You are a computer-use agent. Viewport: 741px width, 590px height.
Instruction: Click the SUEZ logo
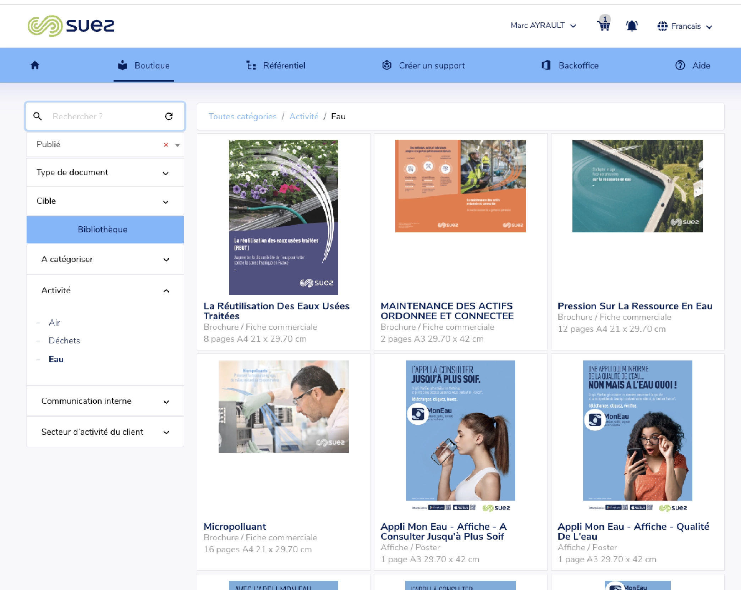click(x=71, y=26)
